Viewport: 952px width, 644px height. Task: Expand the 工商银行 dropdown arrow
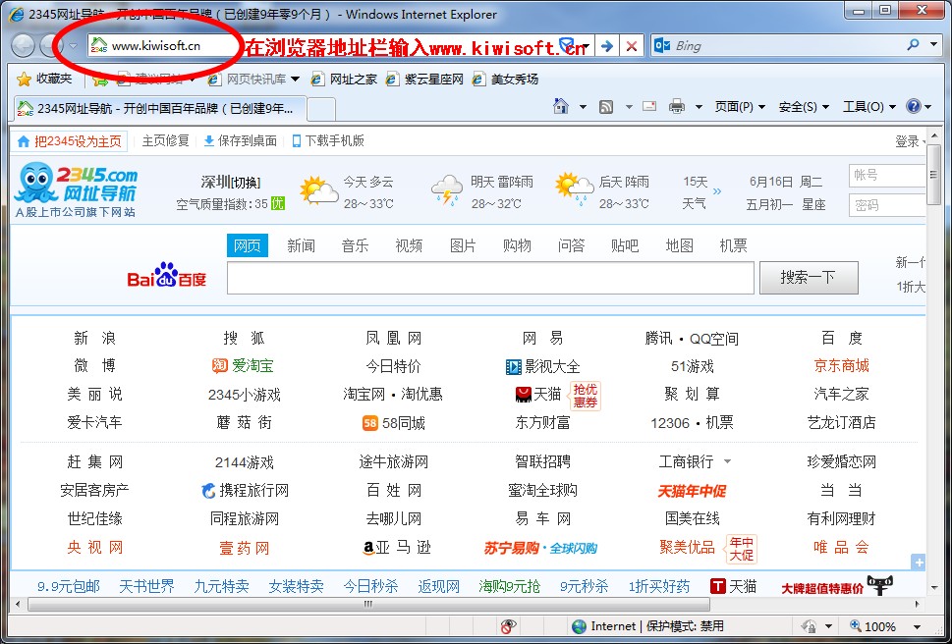pos(727,462)
